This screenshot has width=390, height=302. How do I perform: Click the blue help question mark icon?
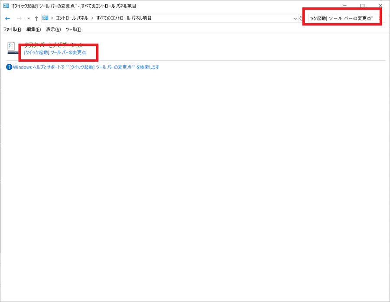(x=9, y=67)
